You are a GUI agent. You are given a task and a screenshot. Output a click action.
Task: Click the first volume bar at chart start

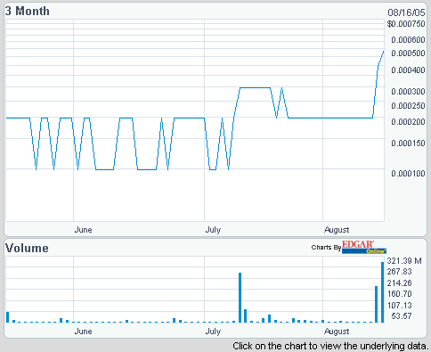pyautogui.click(x=8, y=317)
